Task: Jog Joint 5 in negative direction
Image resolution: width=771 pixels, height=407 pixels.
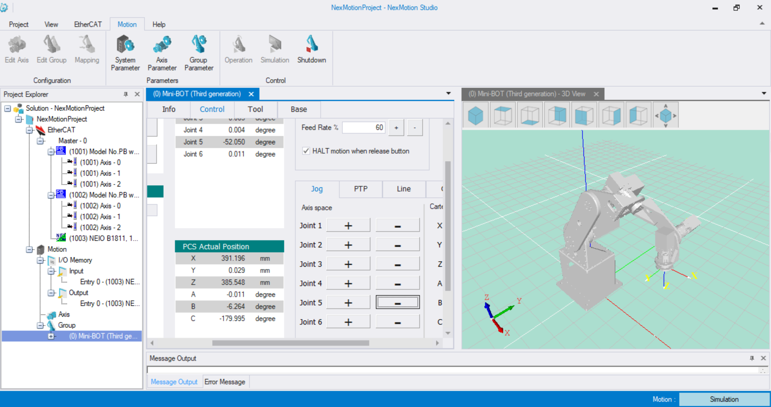Action: [398, 303]
